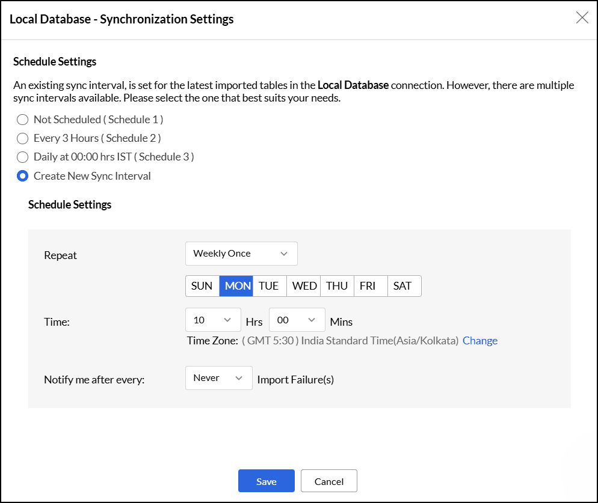598x503 pixels.
Task: Save the synchronization settings
Action: pos(266,481)
